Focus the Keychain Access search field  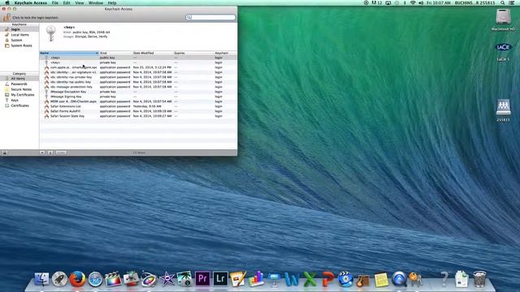click(x=210, y=17)
